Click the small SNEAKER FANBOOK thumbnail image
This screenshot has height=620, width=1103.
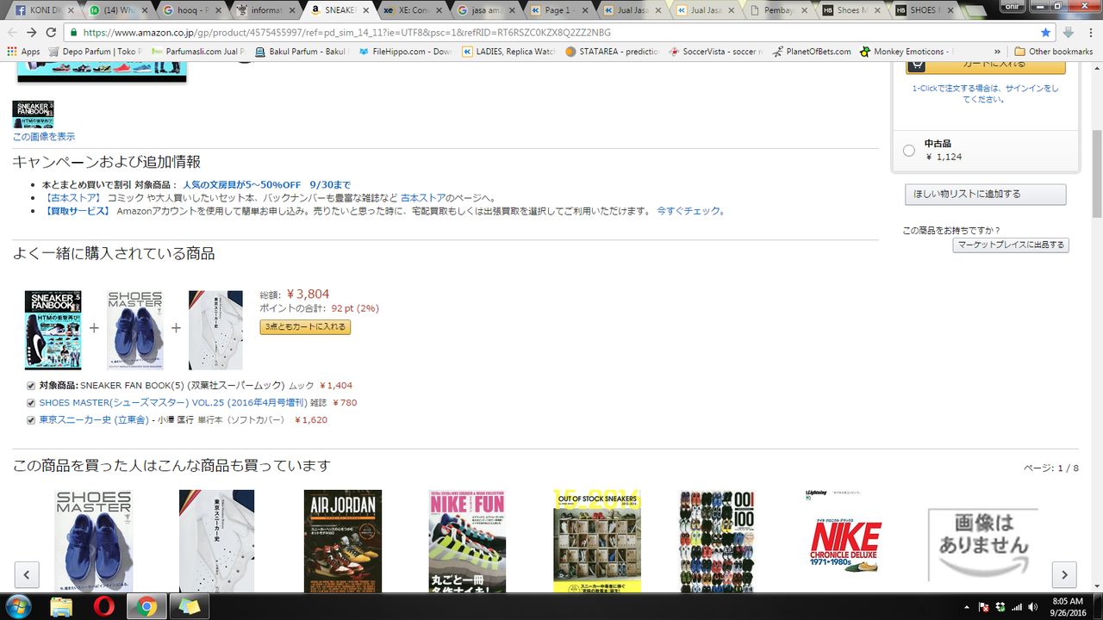[33, 115]
